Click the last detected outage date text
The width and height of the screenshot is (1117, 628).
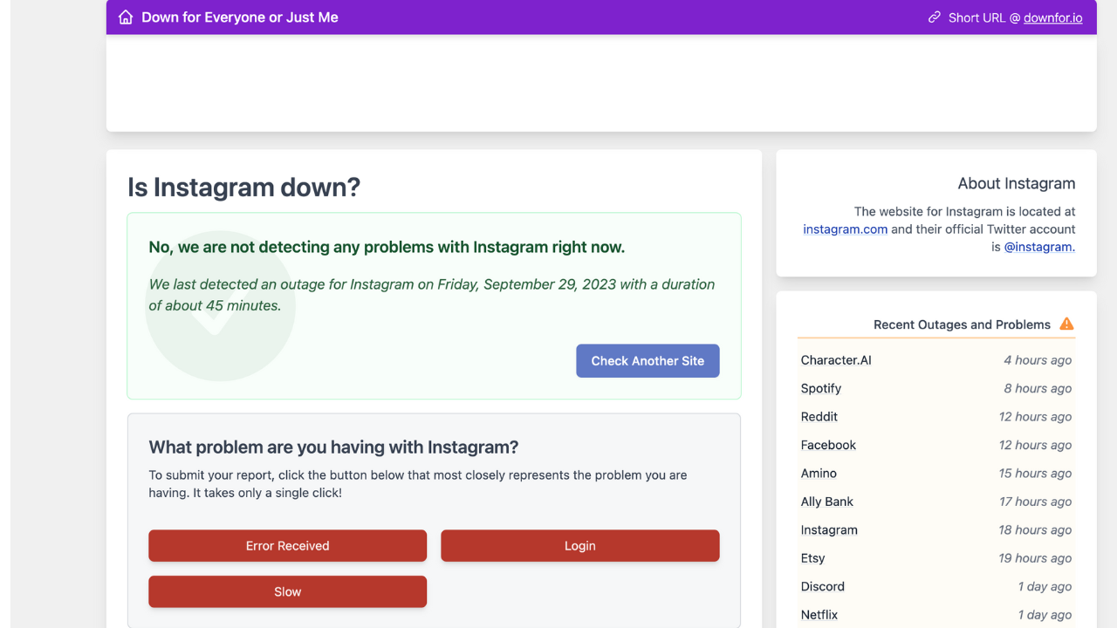pyautogui.click(x=432, y=295)
